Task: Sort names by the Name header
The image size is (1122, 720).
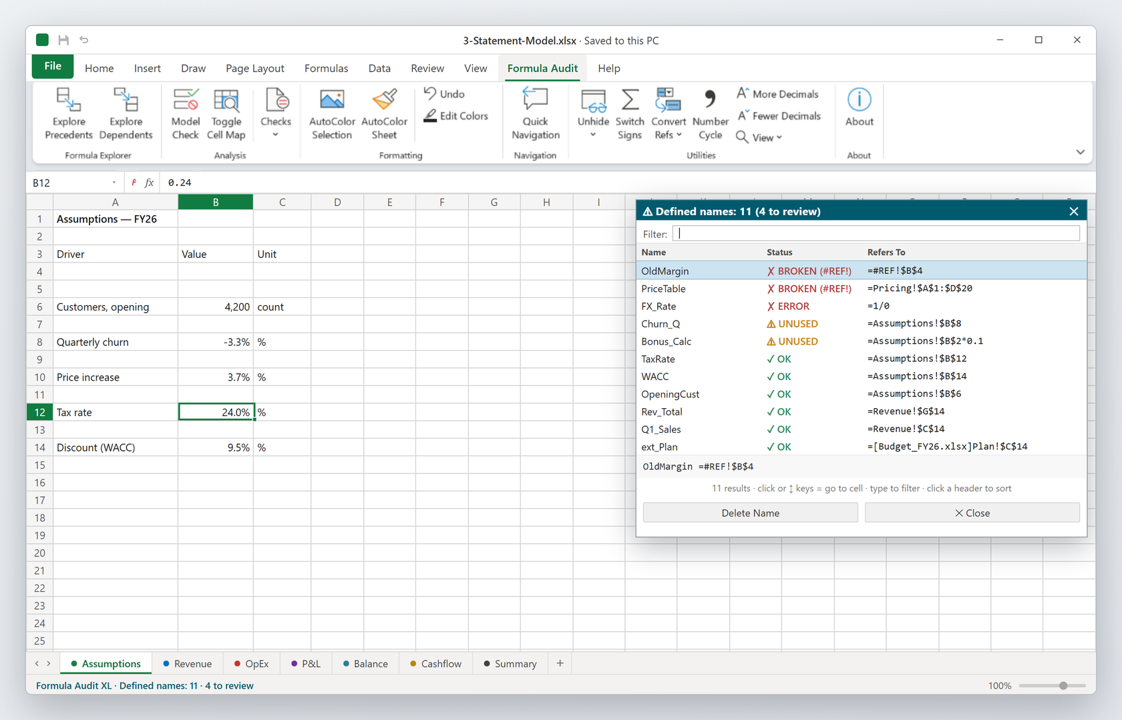Action: coord(653,252)
